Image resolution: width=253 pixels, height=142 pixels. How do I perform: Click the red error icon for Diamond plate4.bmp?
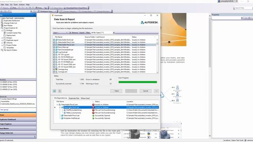(x=93, y=110)
